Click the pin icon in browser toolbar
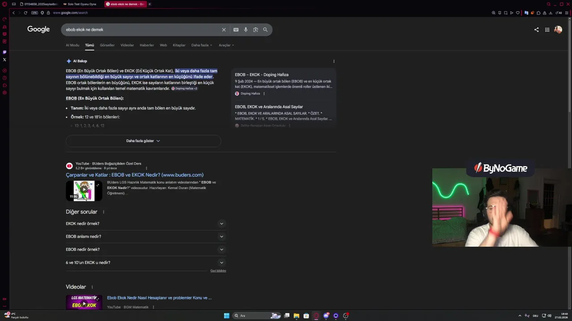572x321 pixels. 500,13
